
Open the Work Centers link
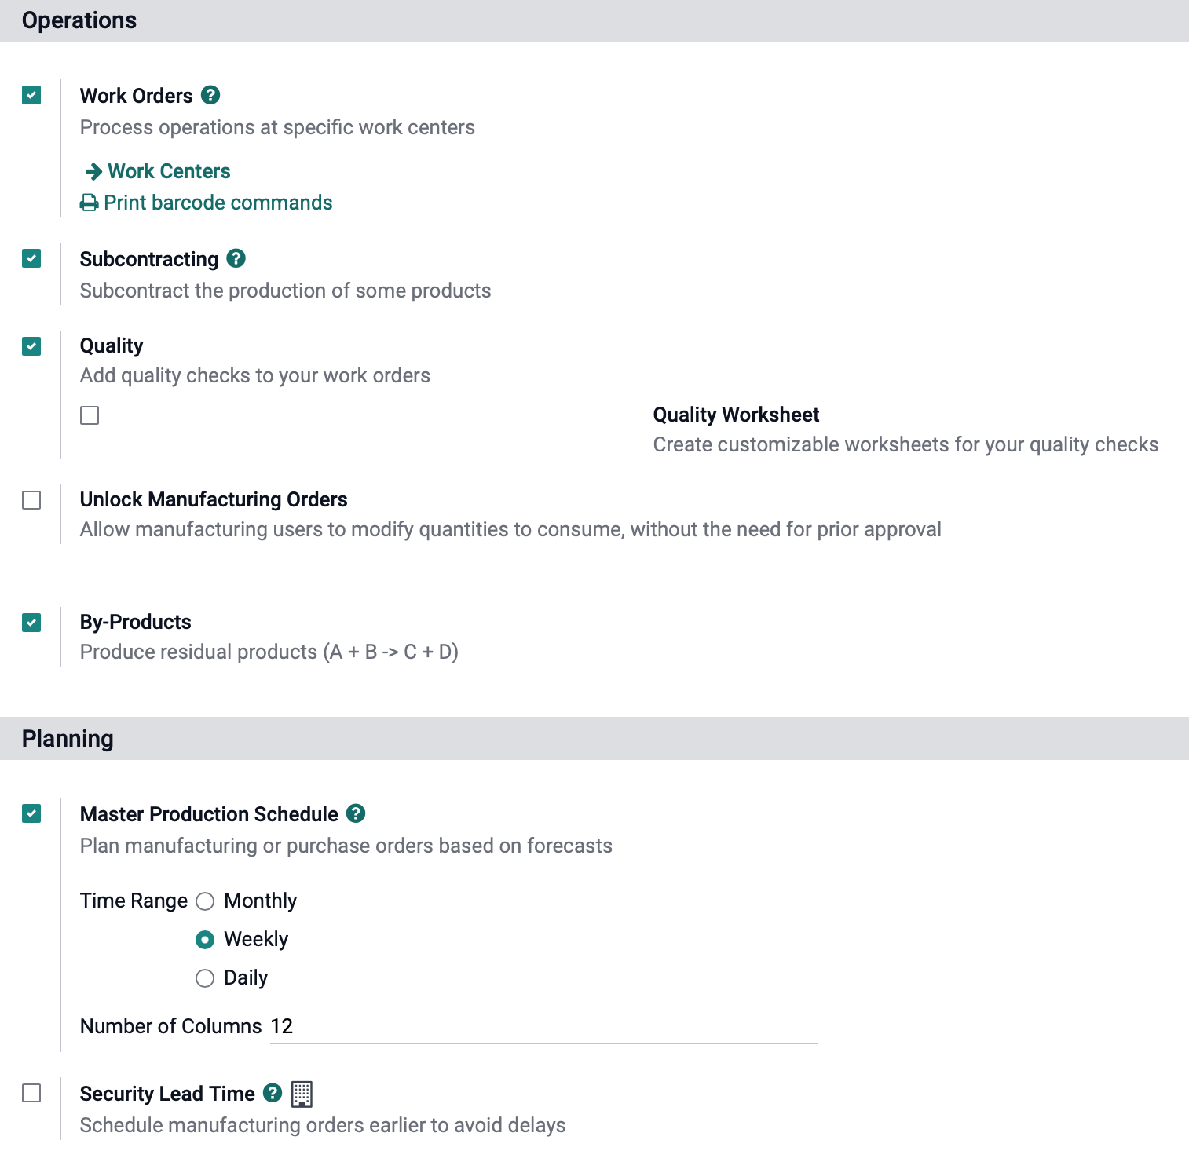[169, 171]
